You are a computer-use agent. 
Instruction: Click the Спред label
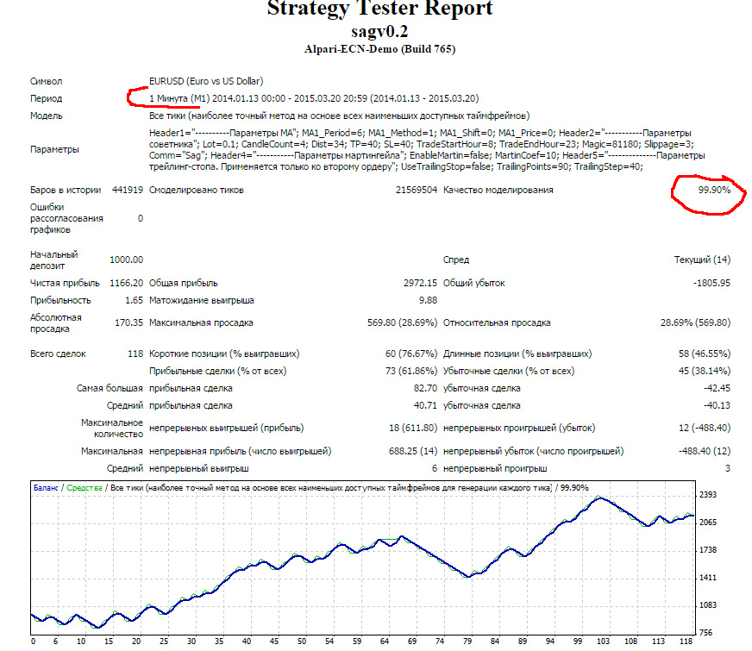455,260
